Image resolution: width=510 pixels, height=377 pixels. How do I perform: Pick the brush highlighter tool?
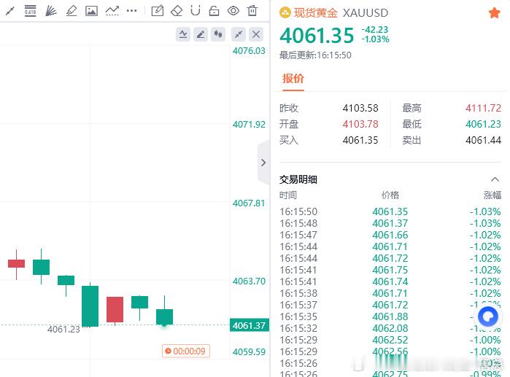(x=72, y=11)
